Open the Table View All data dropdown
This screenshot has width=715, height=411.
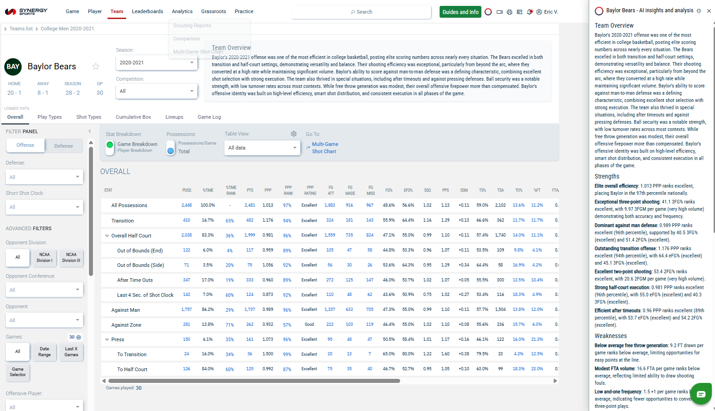point(262,148)
